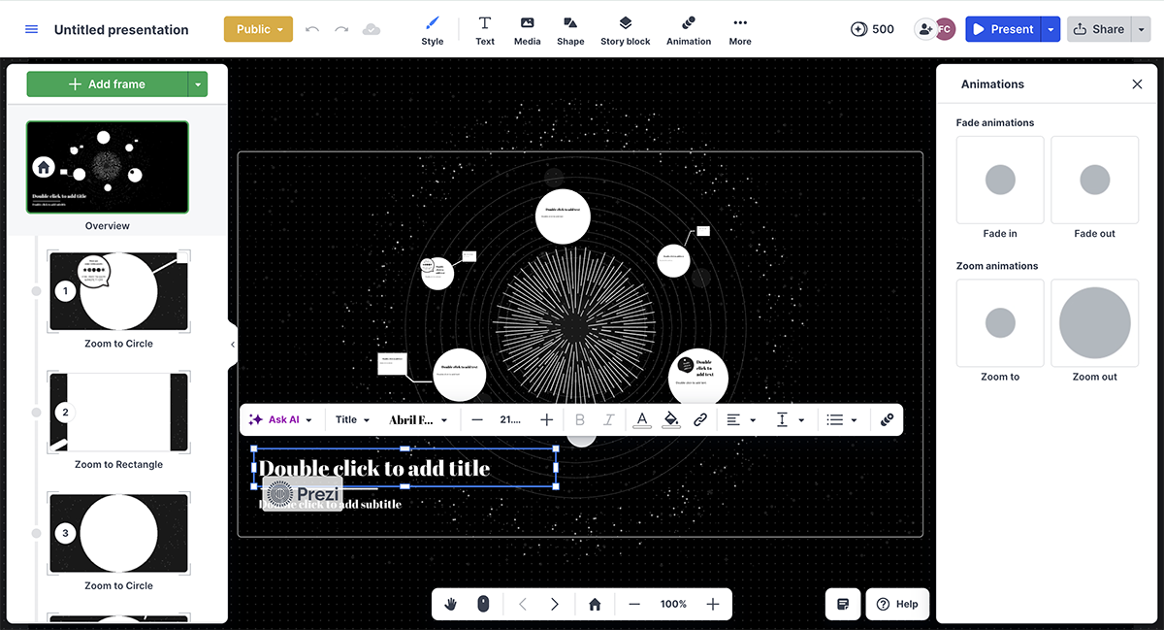Viewport: 1164px width, 630px height.
Task: Zoom in the canvas
Action: (713, 604)
